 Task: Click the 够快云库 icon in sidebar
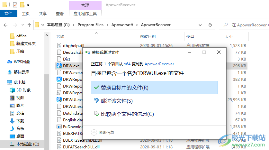pyautogui.click(x=10, y=72)
